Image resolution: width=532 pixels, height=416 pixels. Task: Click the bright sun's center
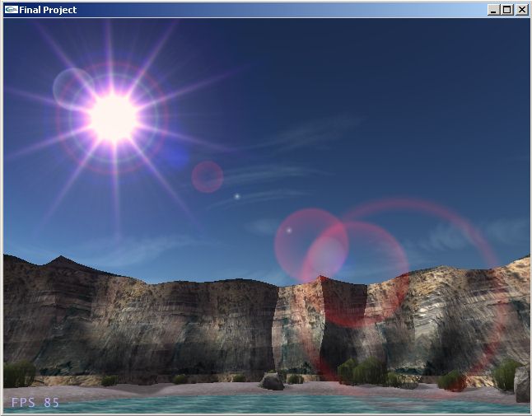click(113, 118)
